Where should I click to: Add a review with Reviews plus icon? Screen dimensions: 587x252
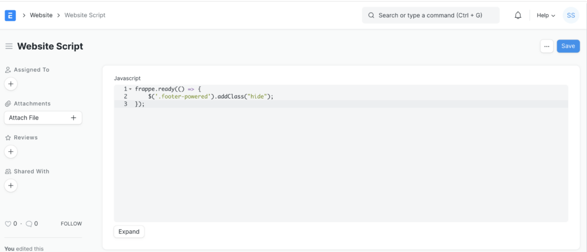11,152
